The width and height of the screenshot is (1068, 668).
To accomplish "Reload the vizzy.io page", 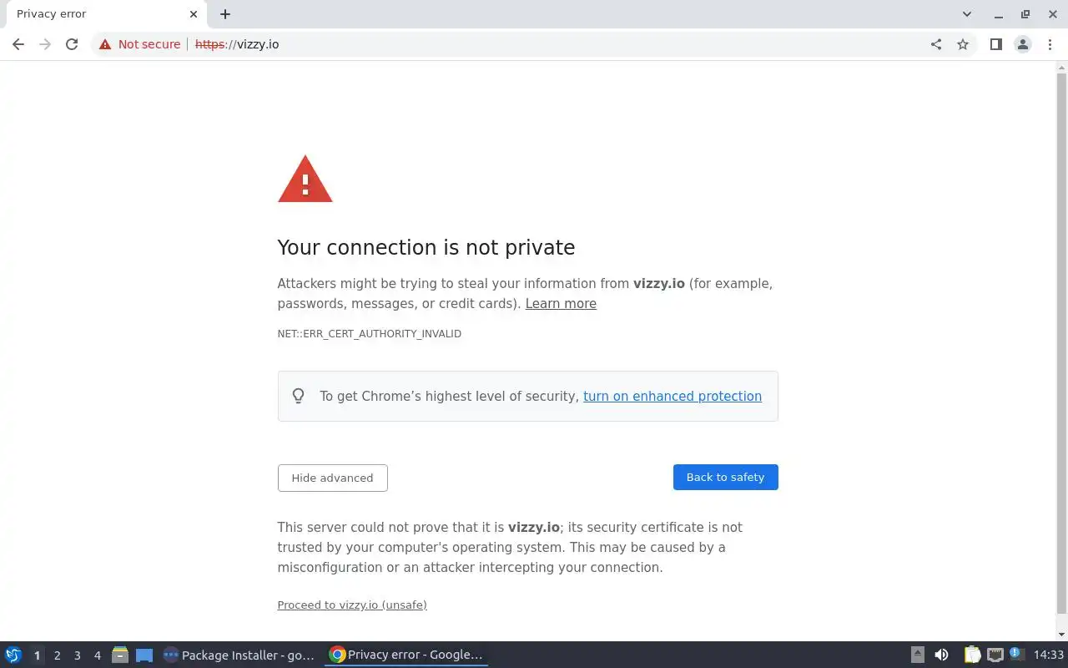I will click(x=72, y=44).
